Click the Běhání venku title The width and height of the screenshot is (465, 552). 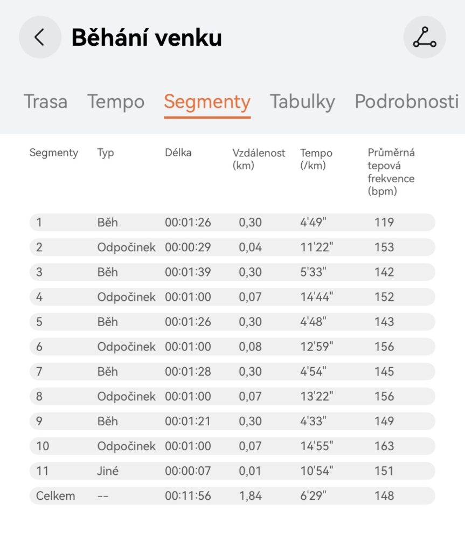147,38
